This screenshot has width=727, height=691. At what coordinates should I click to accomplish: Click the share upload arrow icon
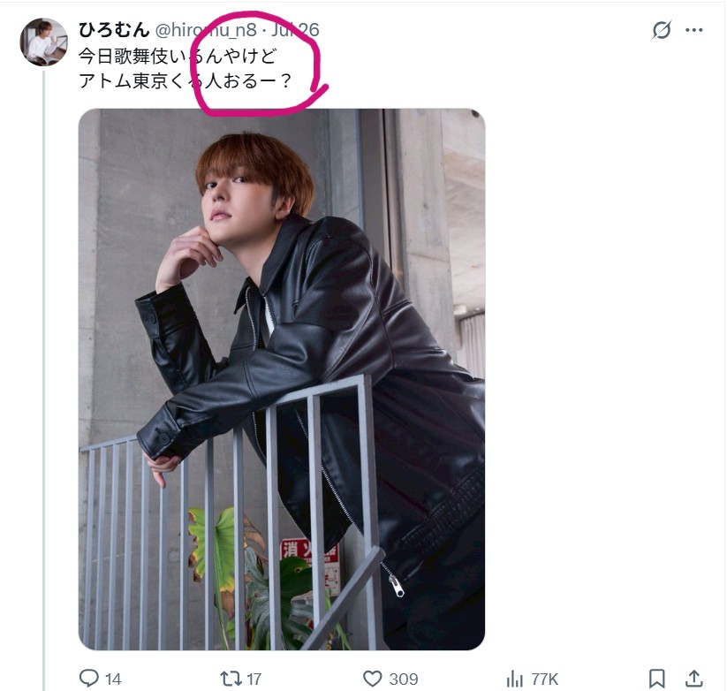(x=694, y=679)
